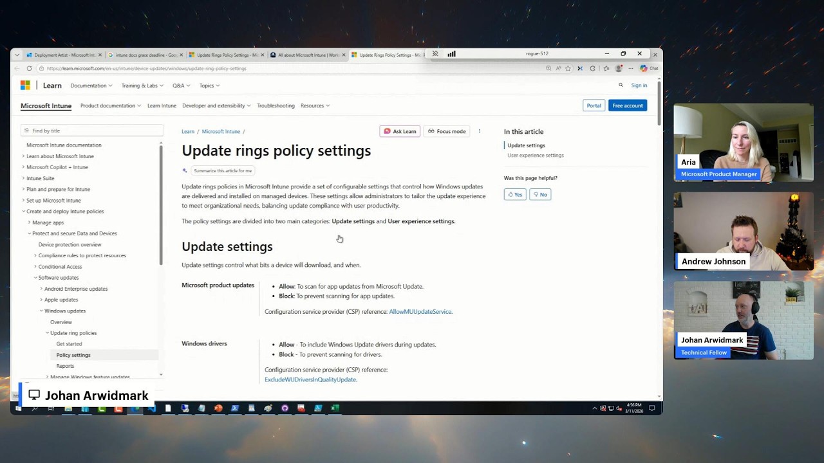Open Excel from the taskbar
Viewport: 824px width, 463px height.
coord(335,408)
